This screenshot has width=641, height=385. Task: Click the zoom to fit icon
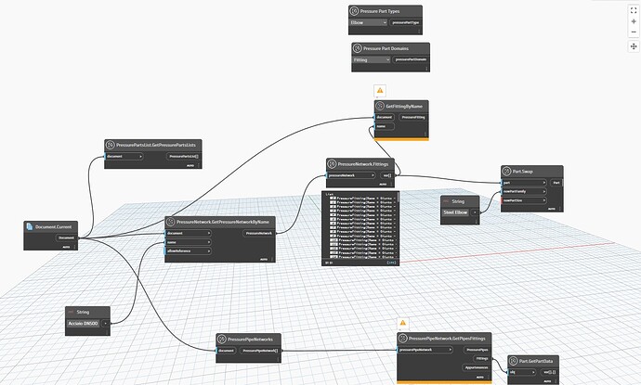pos(634,10)
